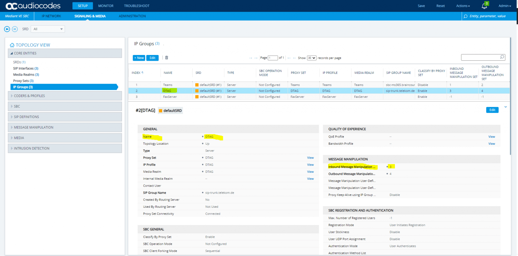
Task: Open the records per page dropdown
Action: 312,58
